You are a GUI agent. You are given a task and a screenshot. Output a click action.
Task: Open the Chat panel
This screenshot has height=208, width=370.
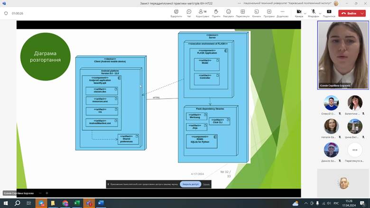[x=189, y=12]
